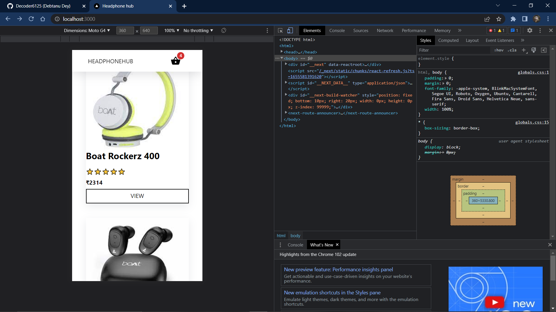Screen dimensions: 556x312
Task: Click the rotate screen icon
Action: (224, 31)
